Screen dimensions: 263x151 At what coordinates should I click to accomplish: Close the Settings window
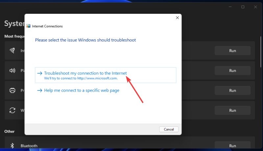(x=255, y=7)
